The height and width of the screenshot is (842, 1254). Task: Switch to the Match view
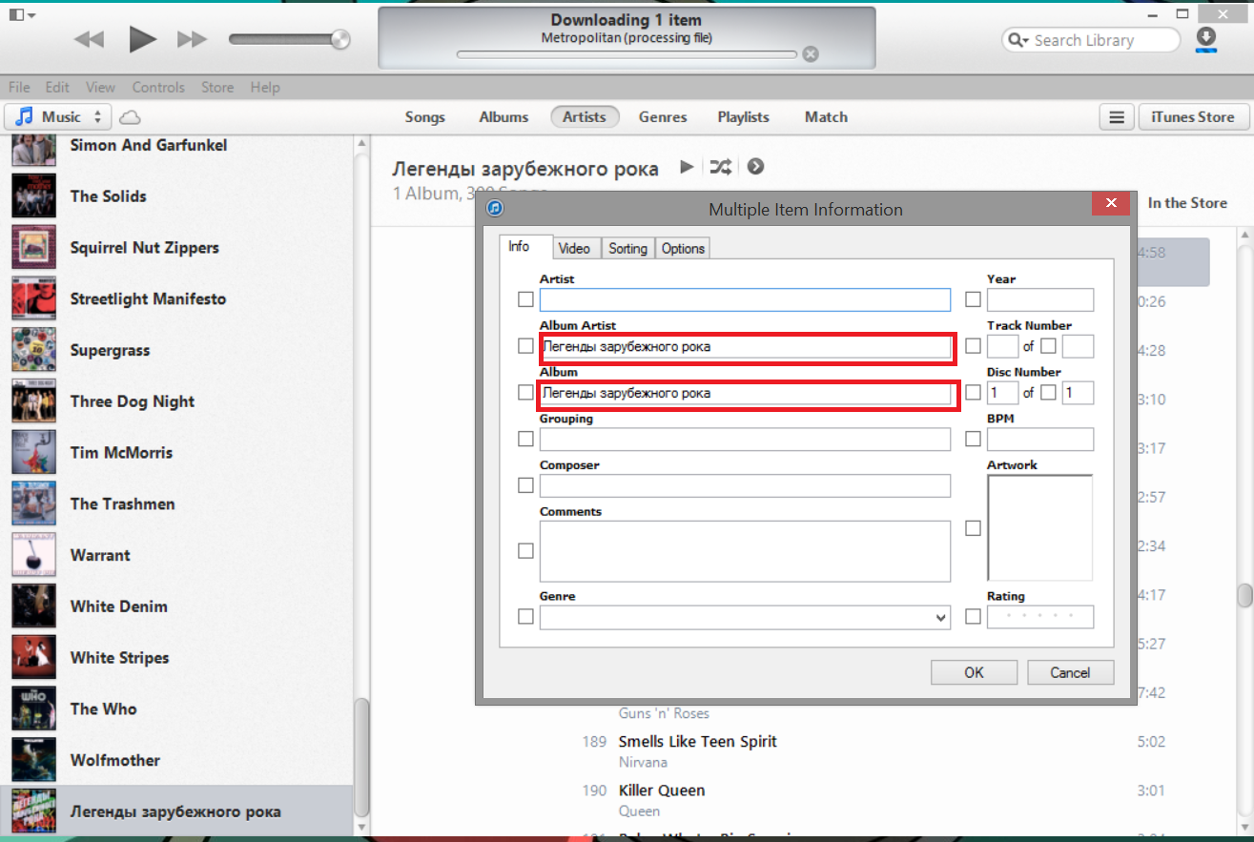pos(826,116)
